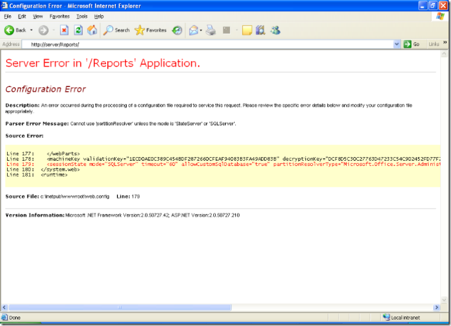451x326 pixels.
Task: Click the horizontal scrollbar thumb
Action: [120, 308]
